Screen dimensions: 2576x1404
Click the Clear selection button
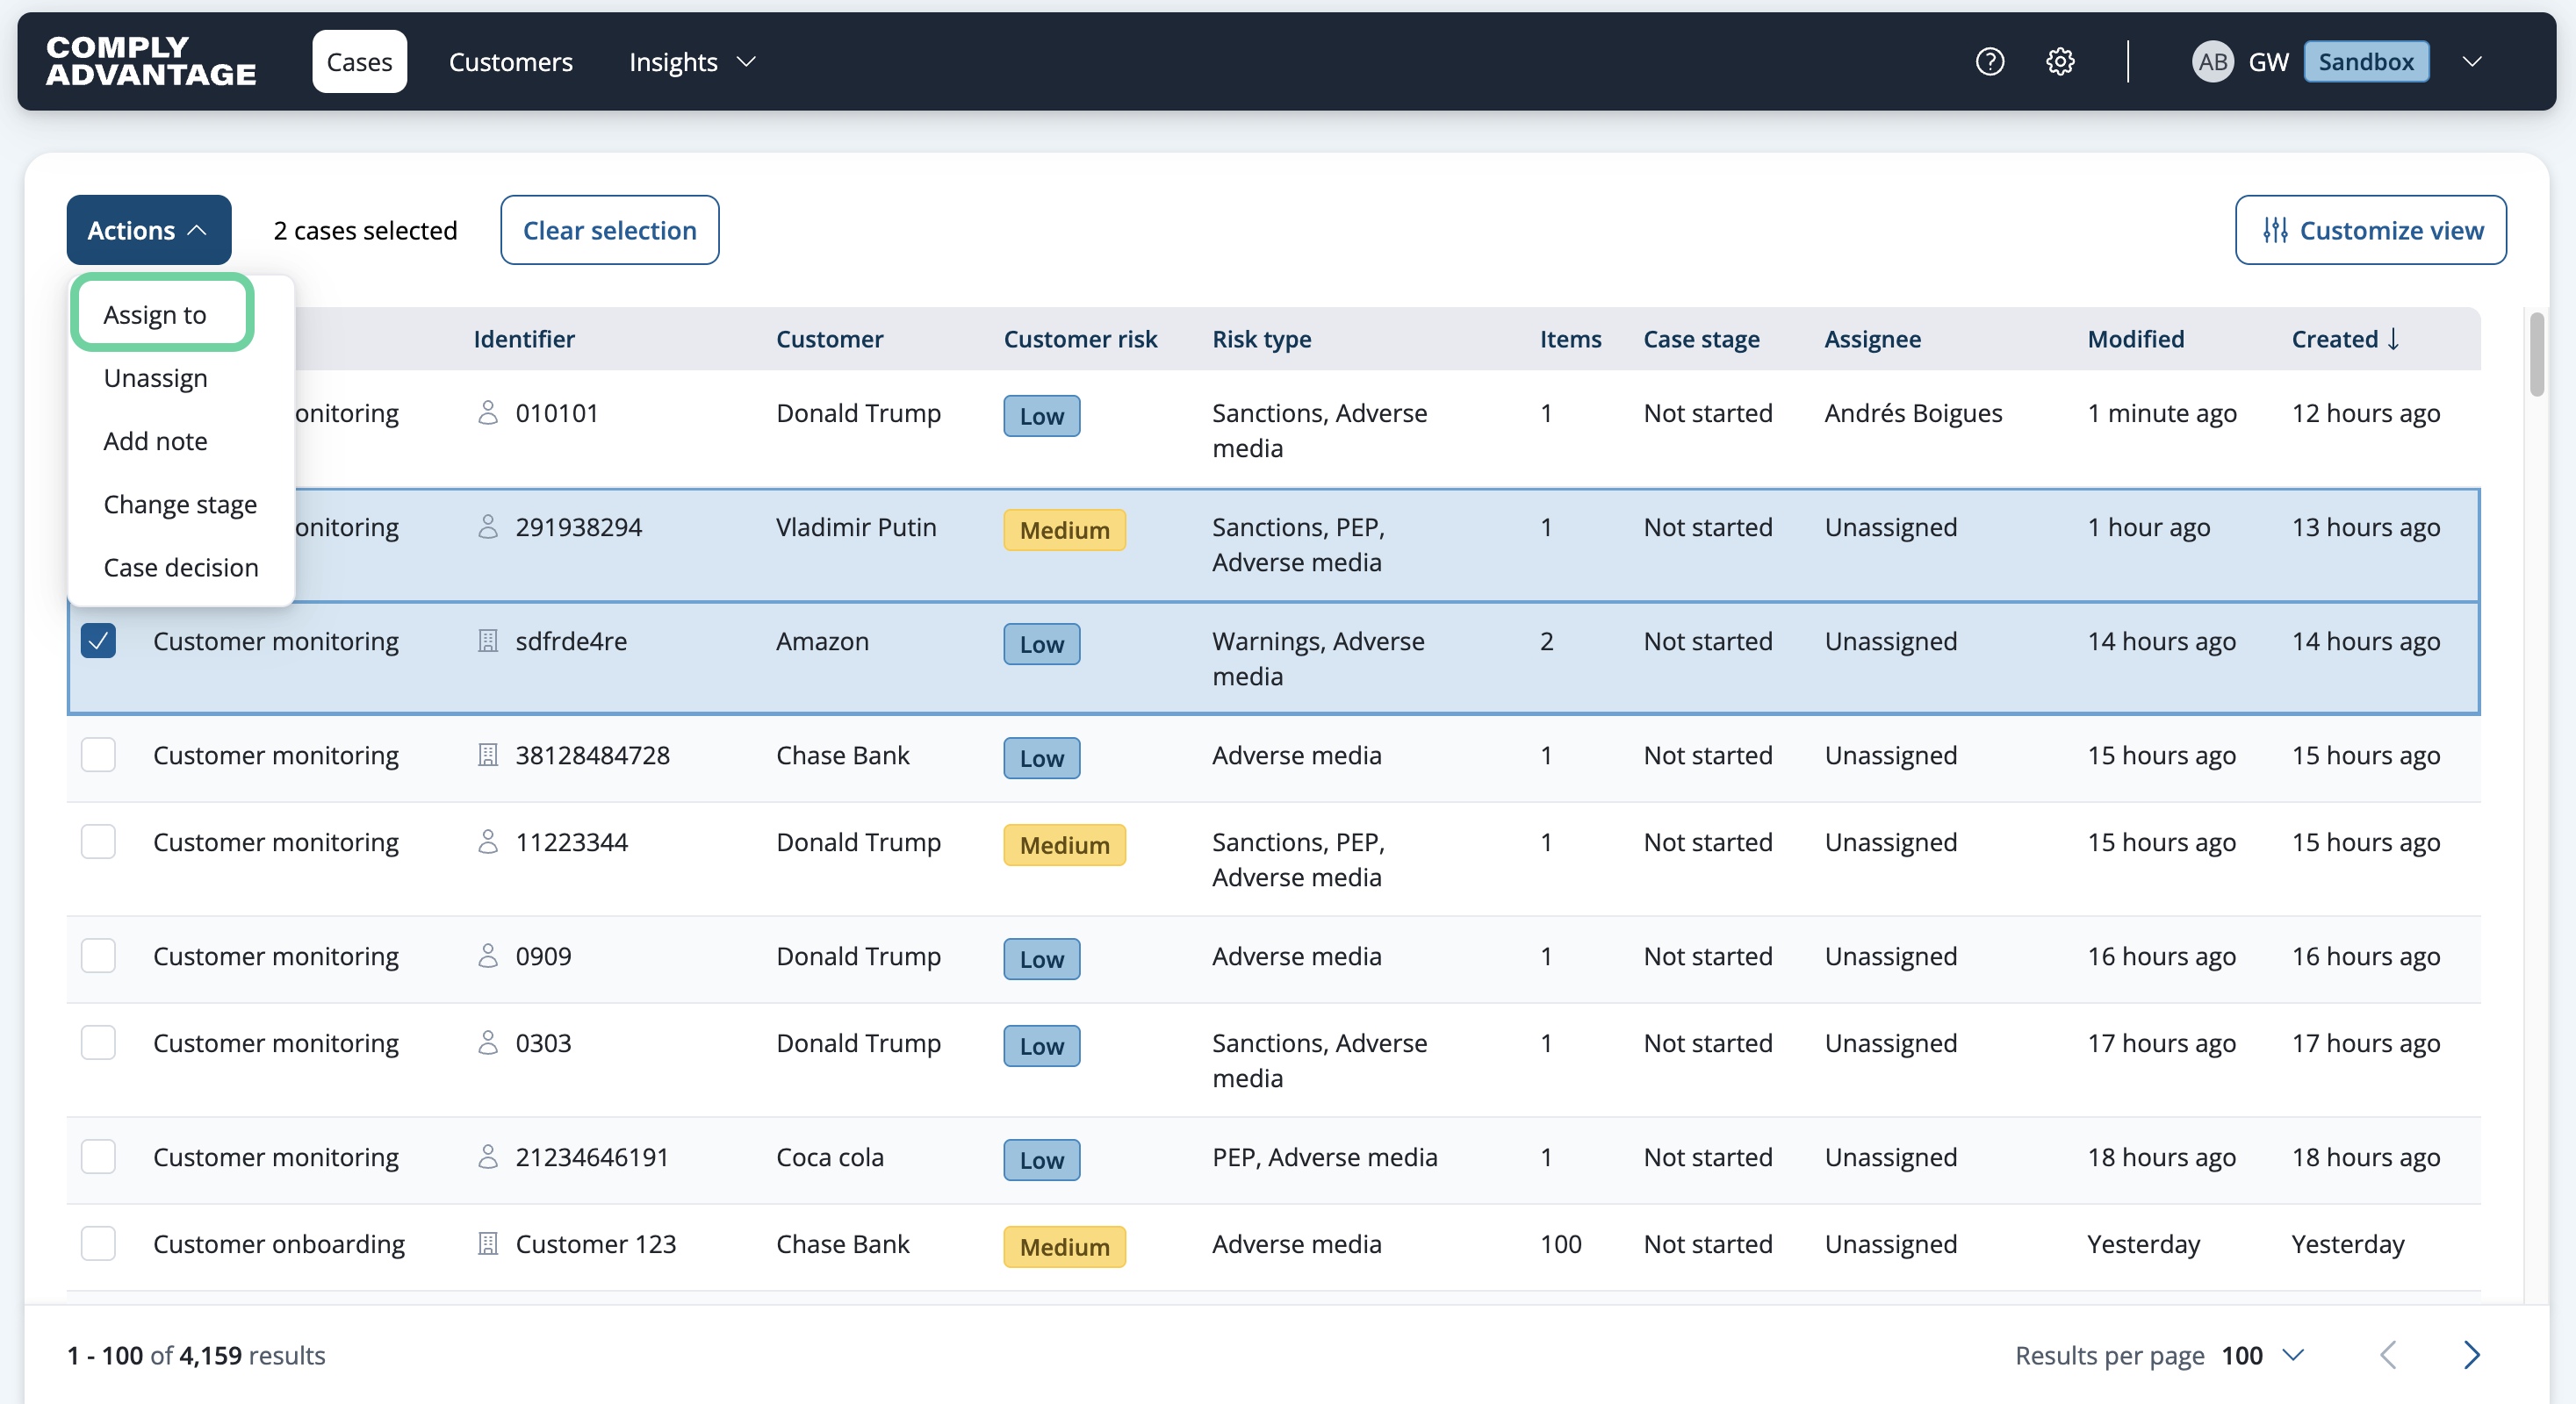[610, 230]
